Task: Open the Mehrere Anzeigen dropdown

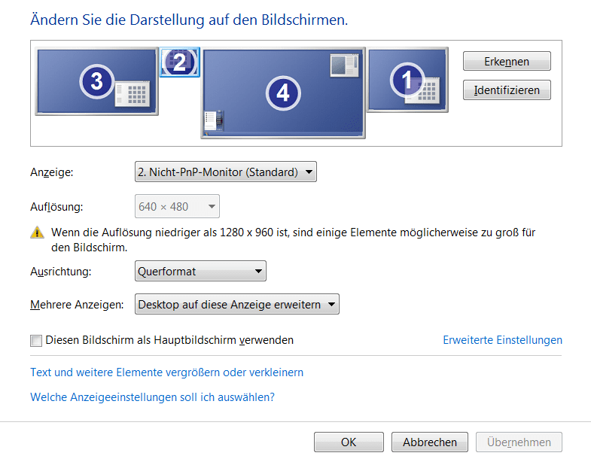Action: click(x=237, y=304)
